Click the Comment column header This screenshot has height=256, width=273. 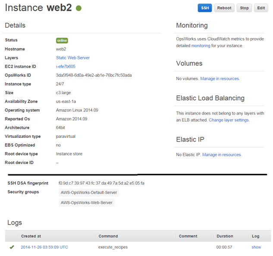188,236
